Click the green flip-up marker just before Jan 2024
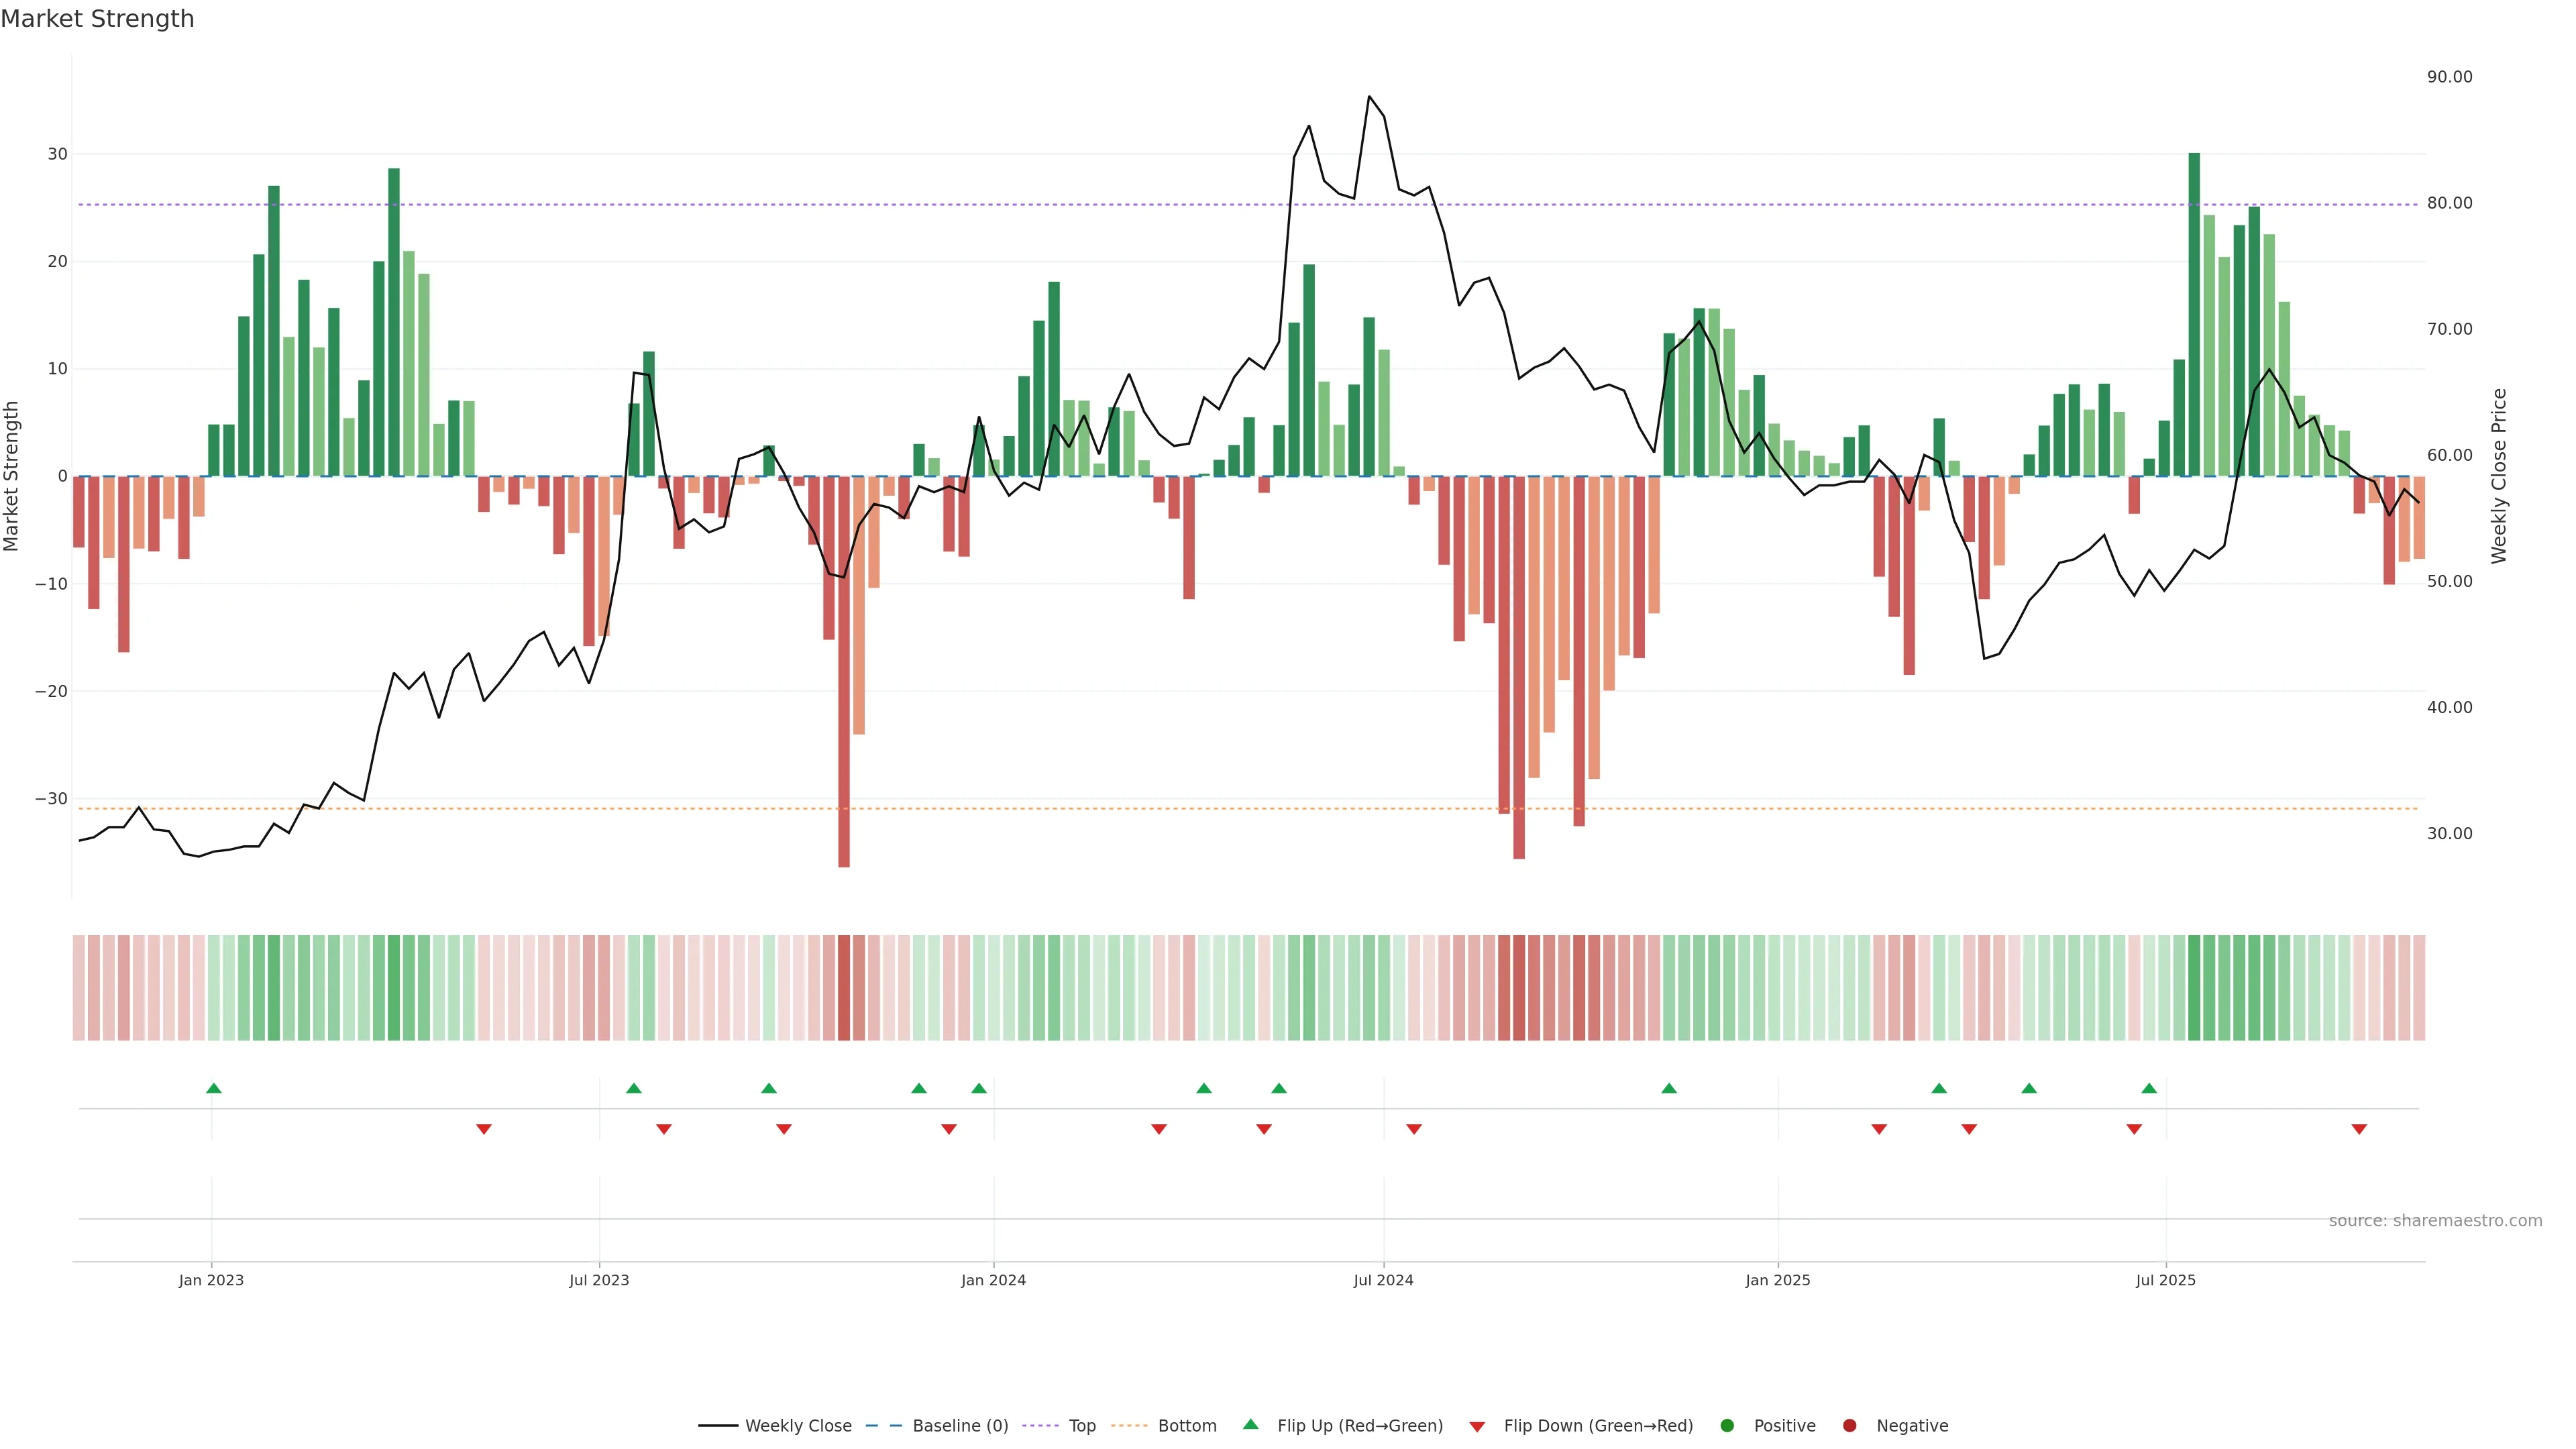 979,1088
